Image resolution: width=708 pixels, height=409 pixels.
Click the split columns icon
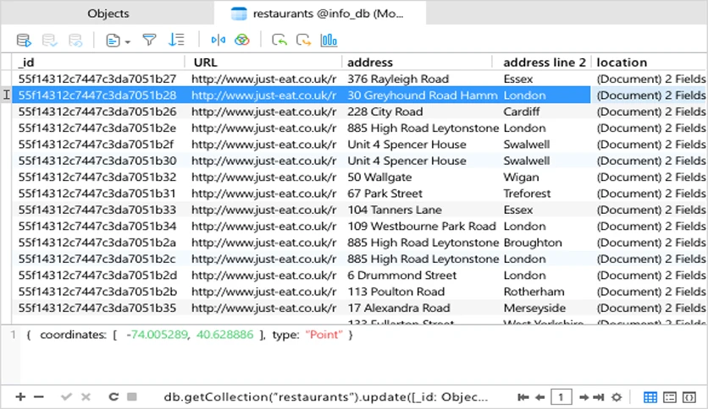(218, 40)
